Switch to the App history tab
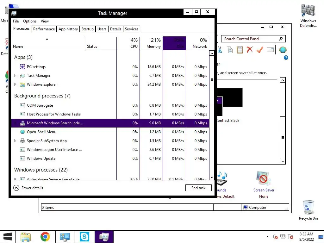Screen dimensions: 324x243 [x=68, y=29]
